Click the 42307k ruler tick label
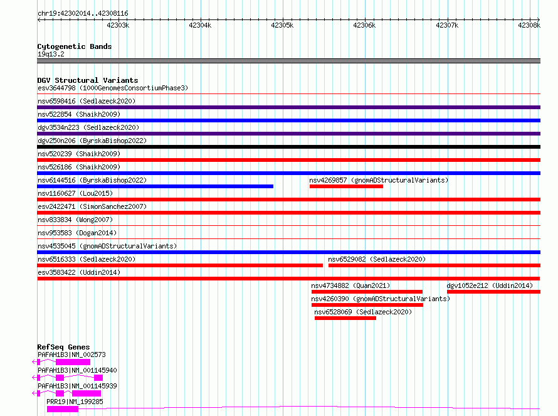Image resolution: width=558 pixels, height=416 pixels. pos(447,25)
